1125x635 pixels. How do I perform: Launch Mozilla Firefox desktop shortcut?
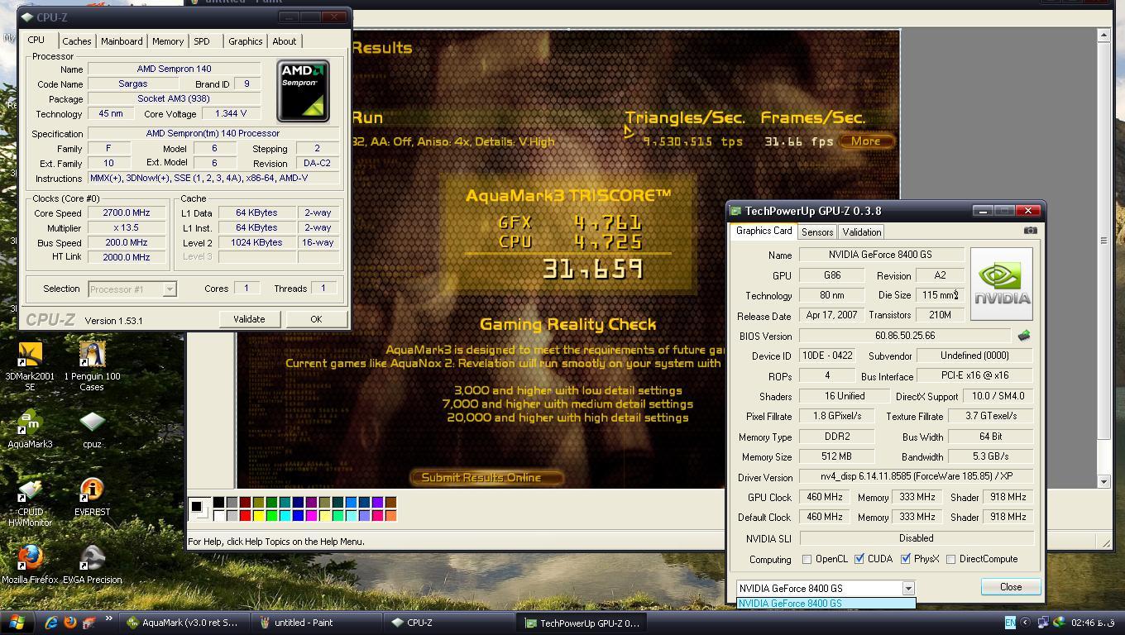(30, 565)
